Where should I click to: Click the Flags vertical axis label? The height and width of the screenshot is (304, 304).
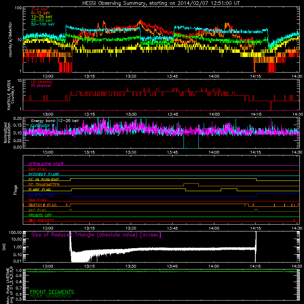coord(16,190)
